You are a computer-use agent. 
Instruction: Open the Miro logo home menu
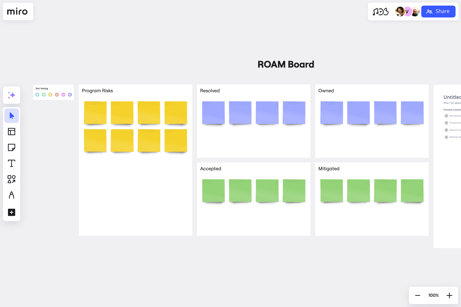click(18, 11)
